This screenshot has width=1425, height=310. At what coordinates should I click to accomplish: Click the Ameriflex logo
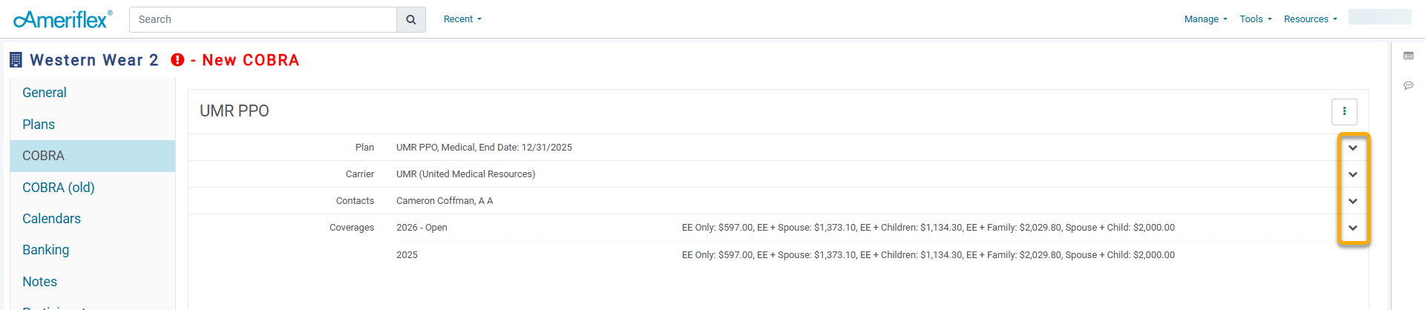[63, 19]
